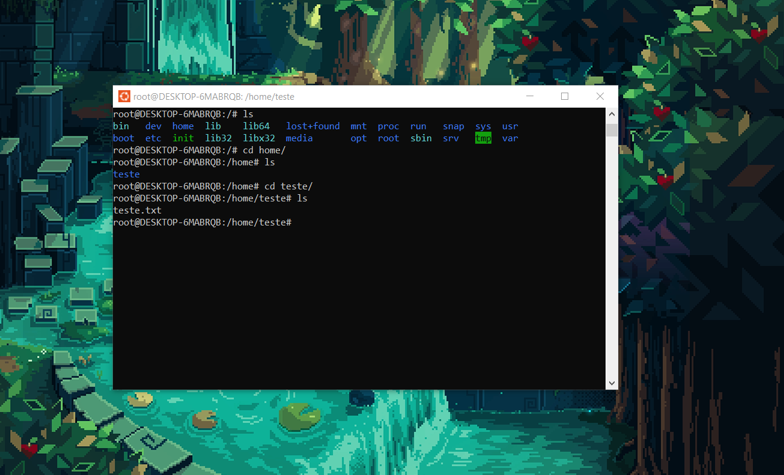Click the 'lost+found' directory name
The width and height of the screenshot is (784, 475).
[313, 126]
